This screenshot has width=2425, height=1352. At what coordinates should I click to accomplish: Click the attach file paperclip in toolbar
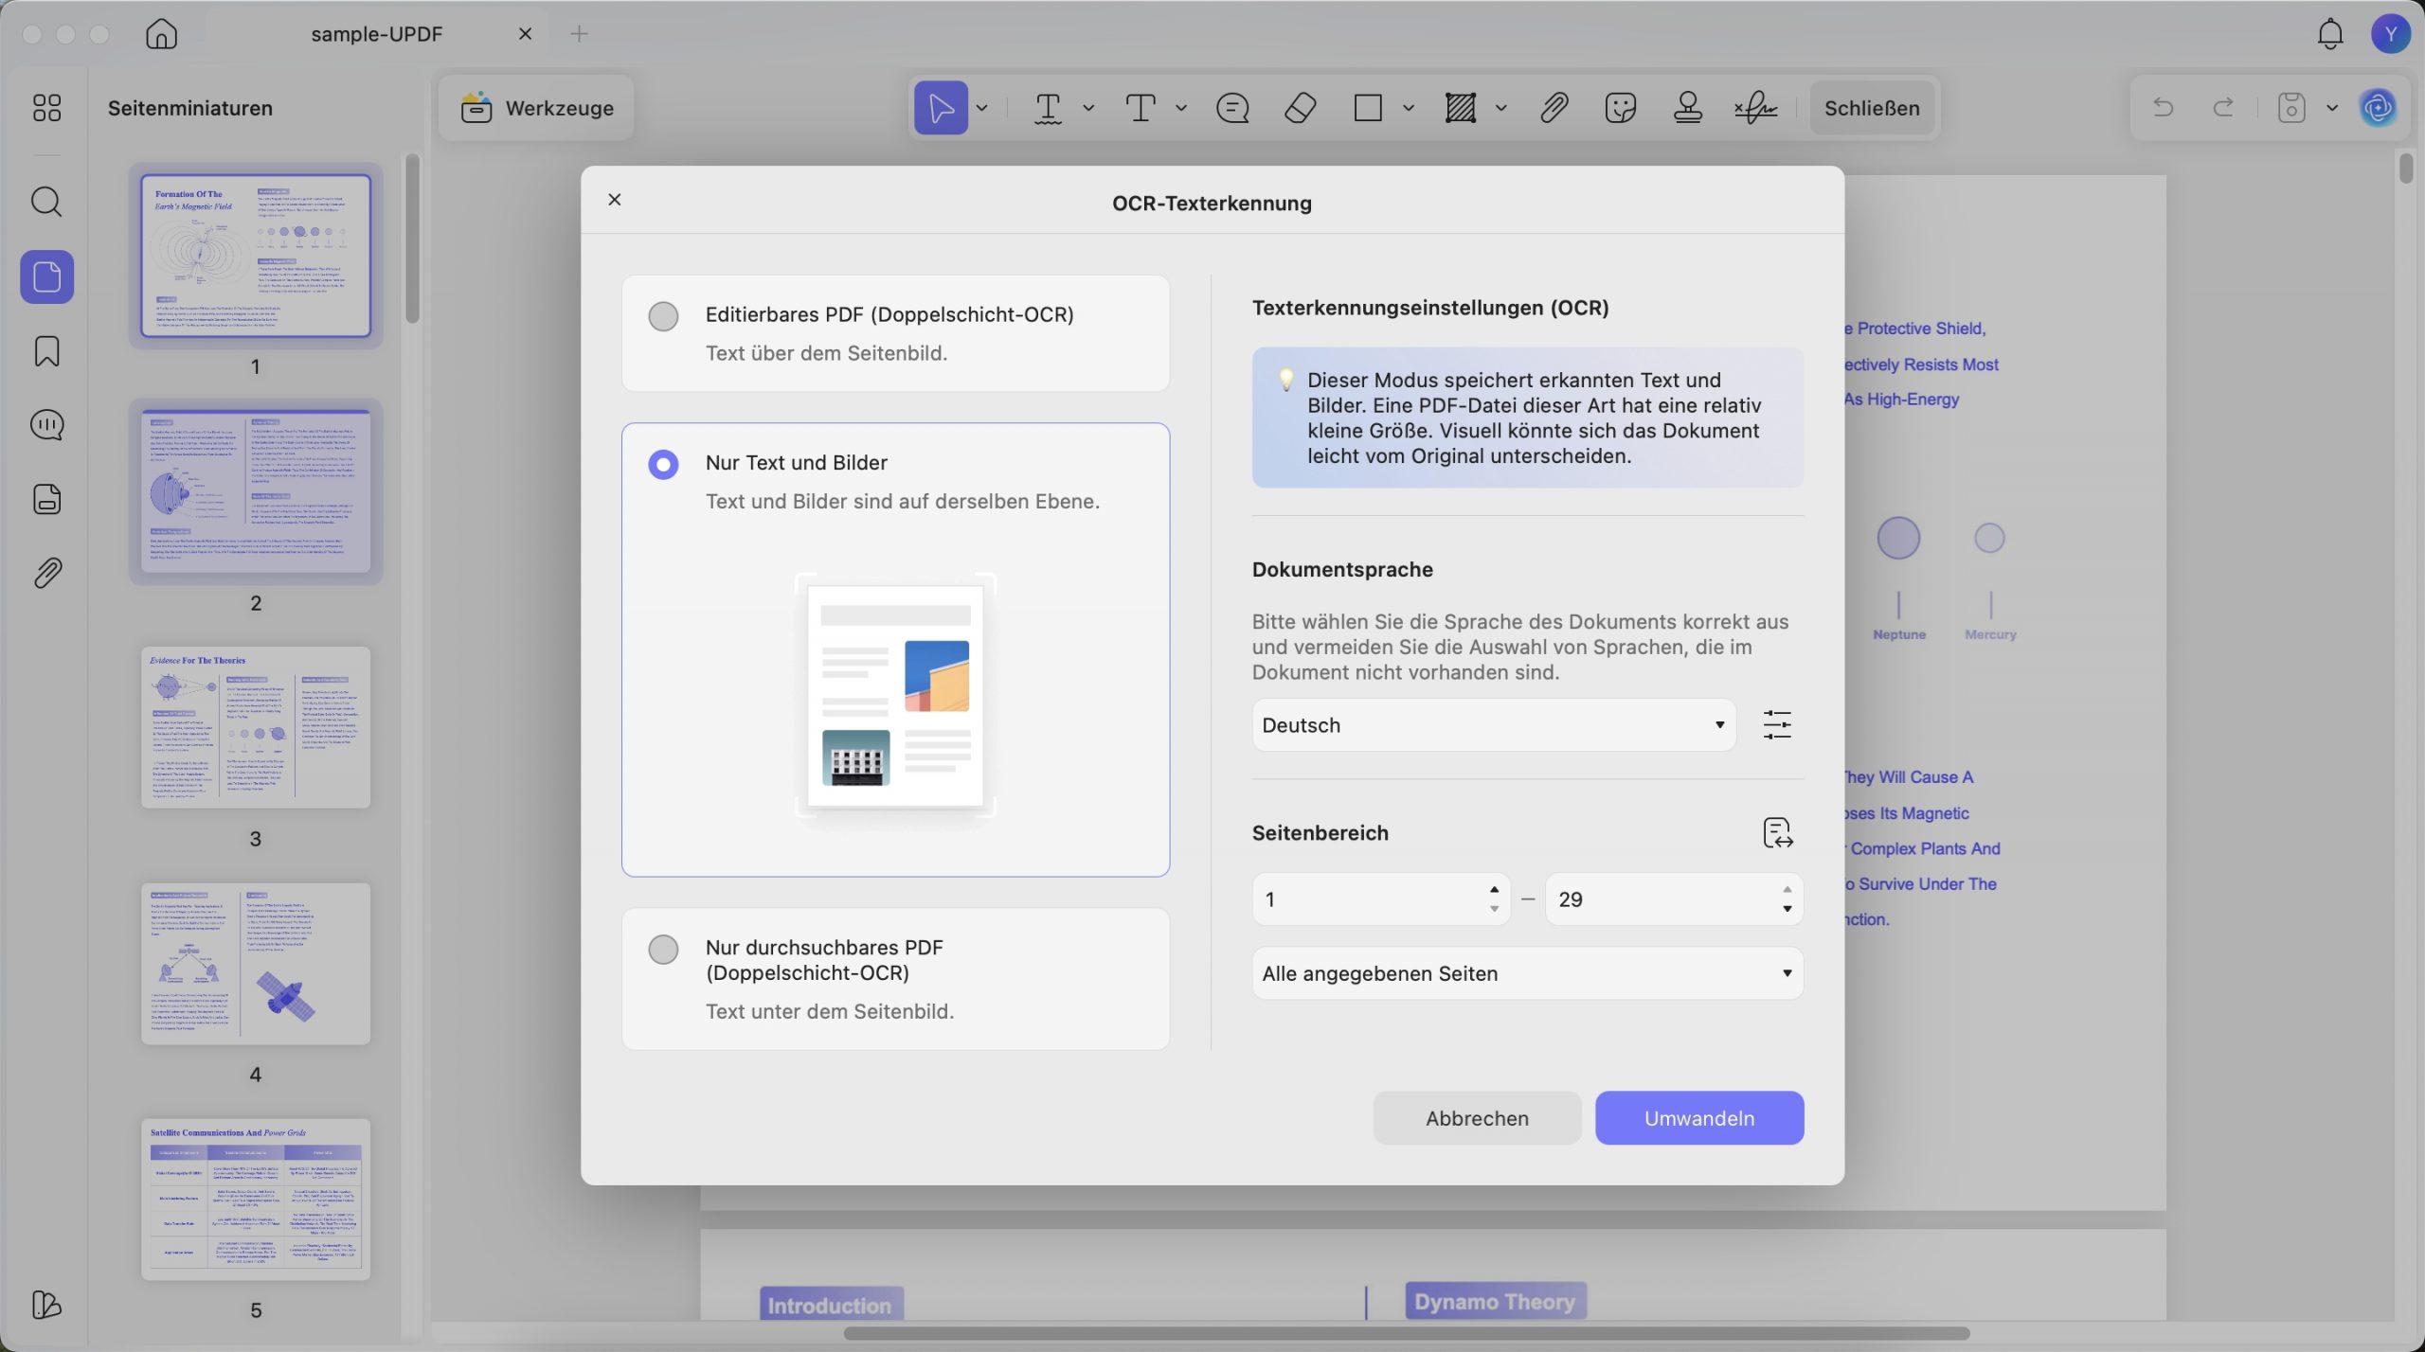[1554, 108]
